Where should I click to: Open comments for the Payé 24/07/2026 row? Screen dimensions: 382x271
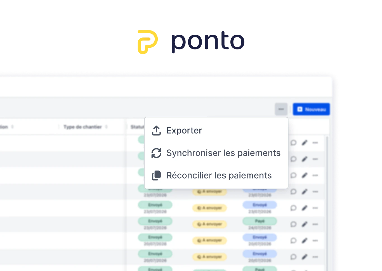coord(293,224)
